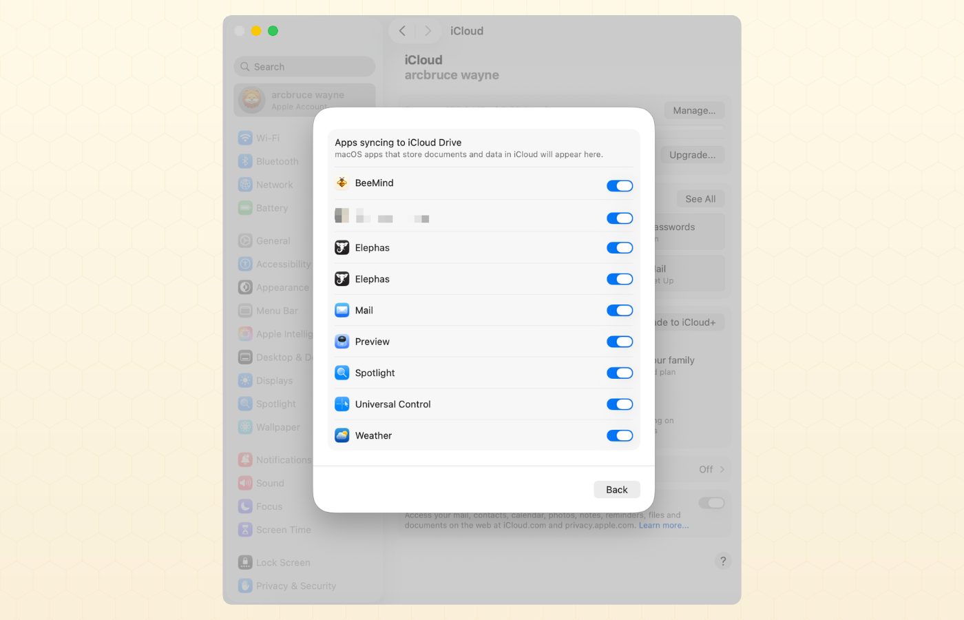964x620 pixels.
Task: Click the Manage... storage button
Action: 694,110
